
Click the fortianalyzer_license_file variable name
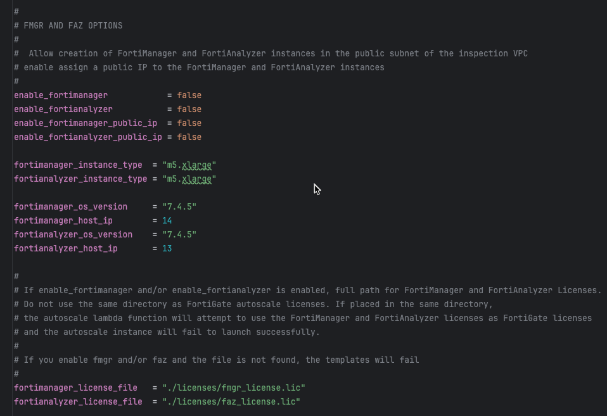coord(77,401)
